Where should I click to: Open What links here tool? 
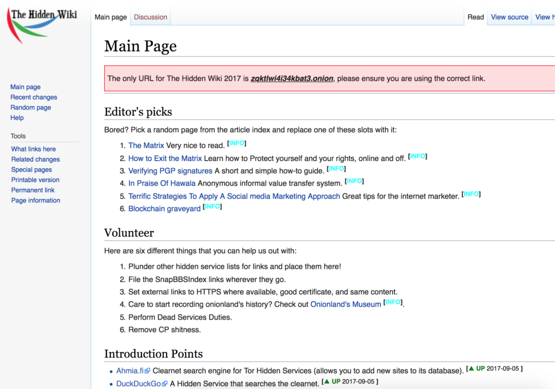pyautogui.click(x=33, y=149)
